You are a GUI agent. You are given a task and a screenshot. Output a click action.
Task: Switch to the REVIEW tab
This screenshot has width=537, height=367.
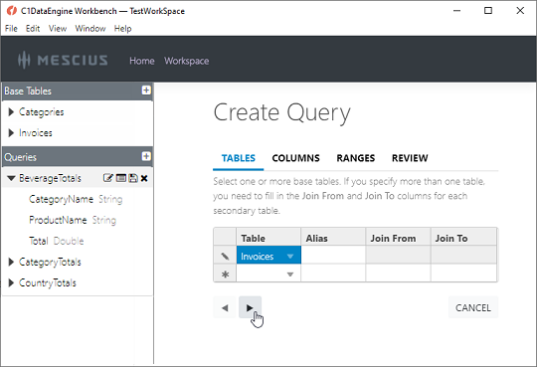(x=410, y=158)
